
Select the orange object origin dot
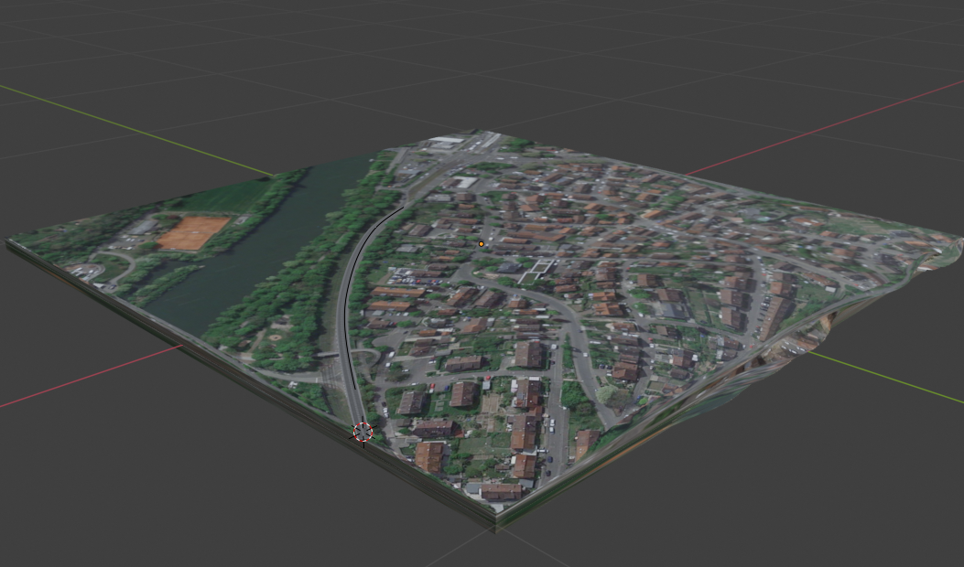click(x=482, y=244)
